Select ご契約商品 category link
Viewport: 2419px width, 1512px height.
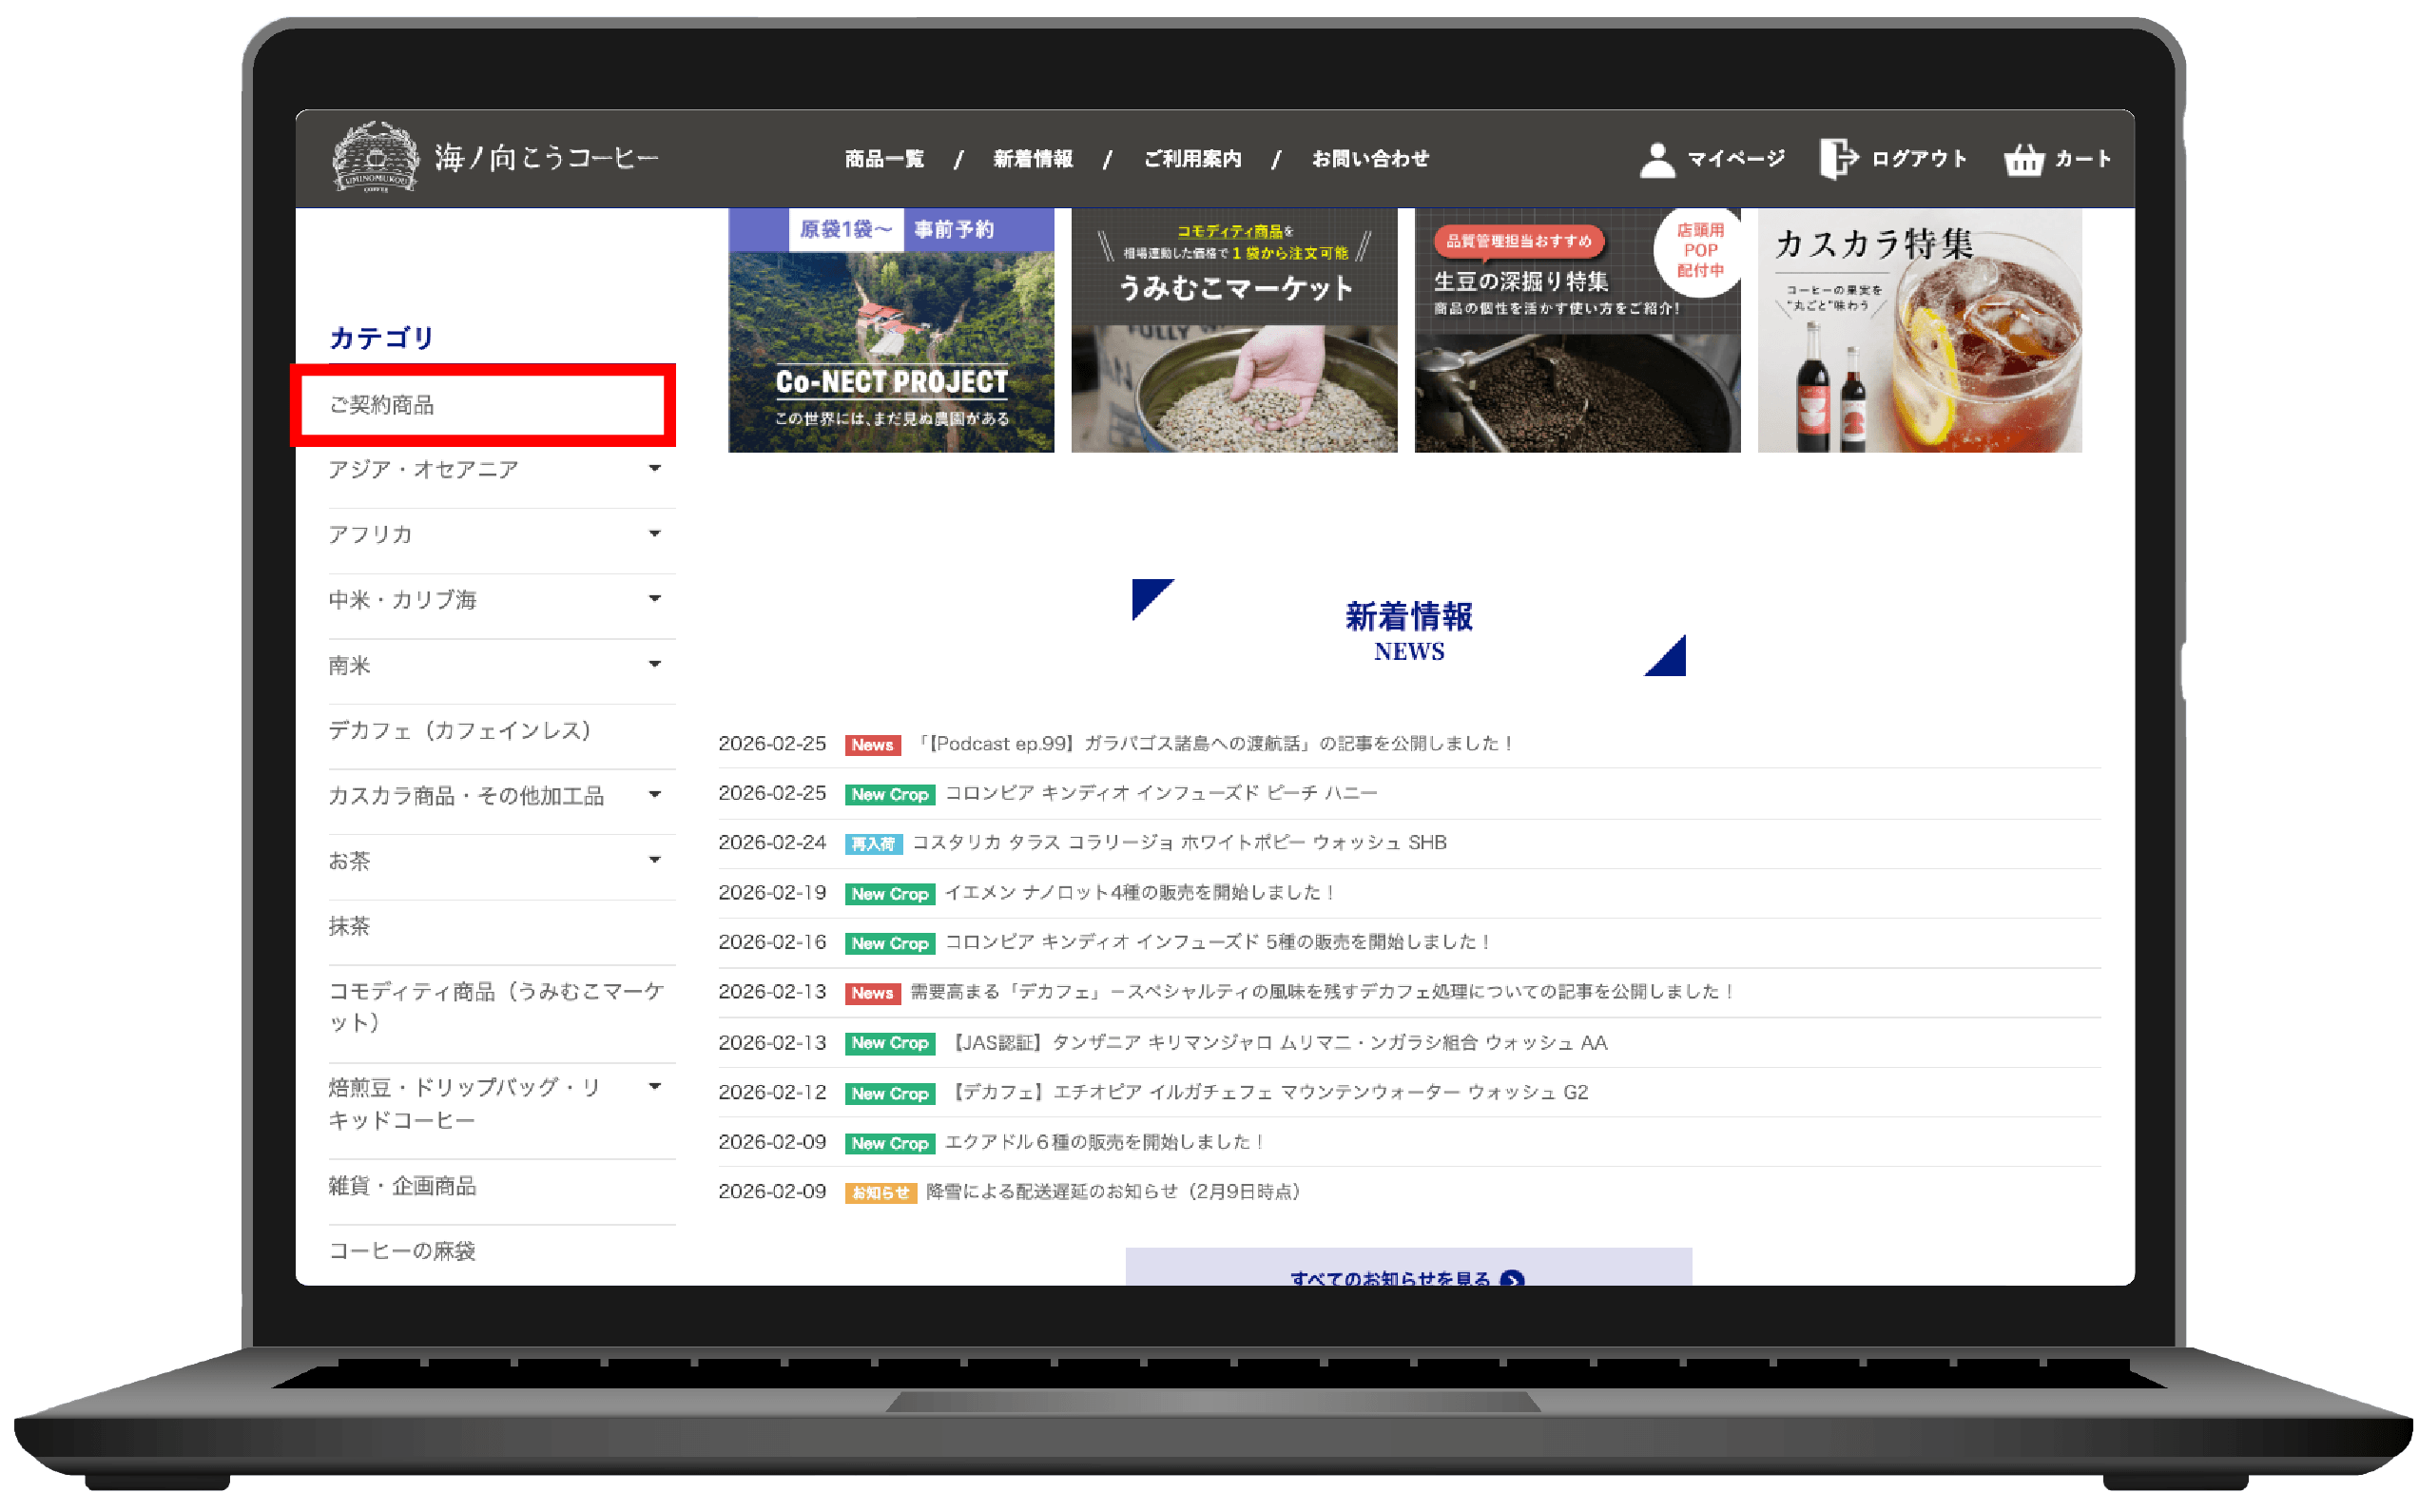click(382, 405)
